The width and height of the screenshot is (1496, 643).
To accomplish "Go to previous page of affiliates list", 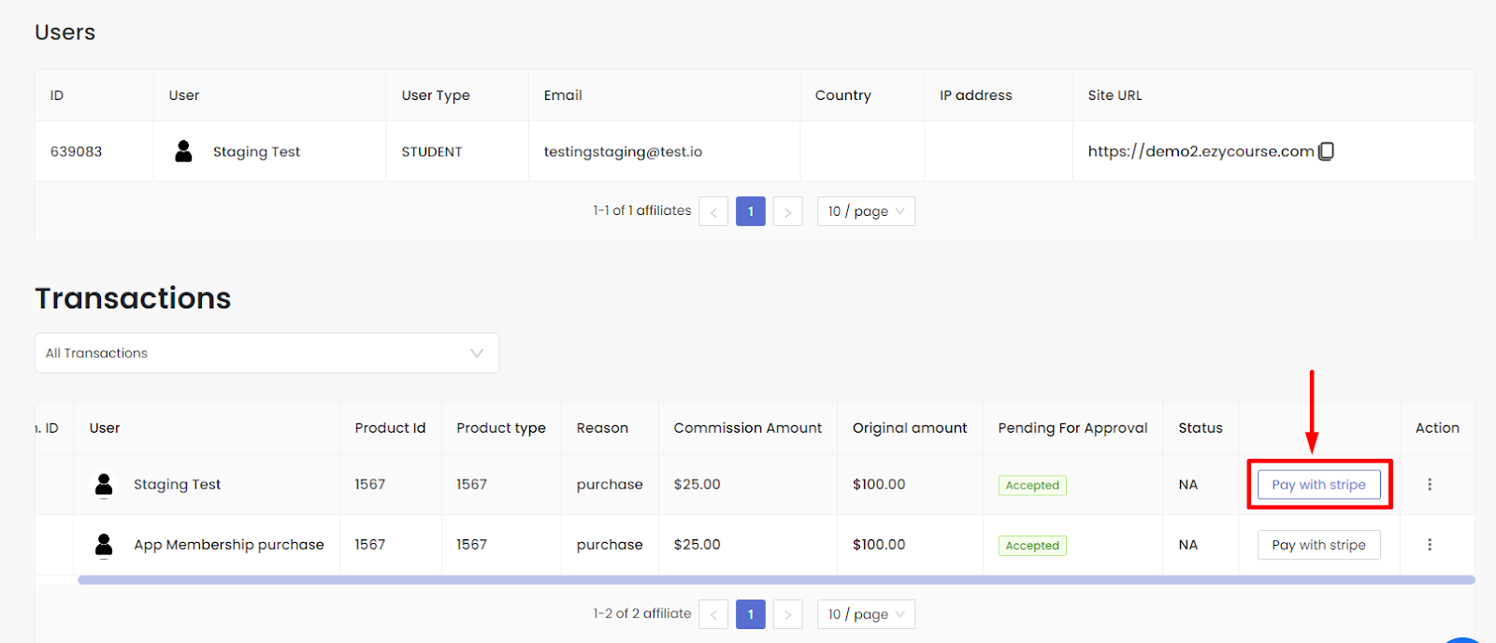I will 713,211.
